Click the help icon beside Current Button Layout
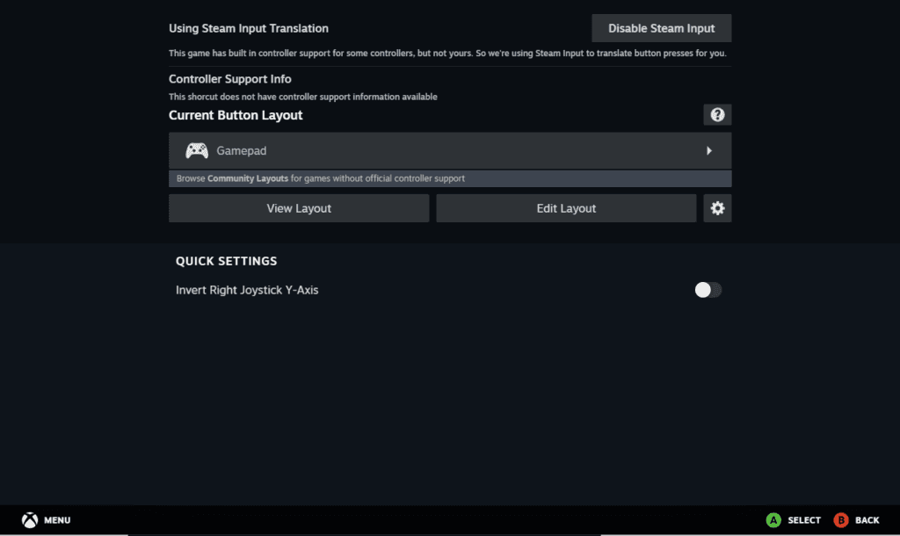900x536 pixels. click(717, 114)
